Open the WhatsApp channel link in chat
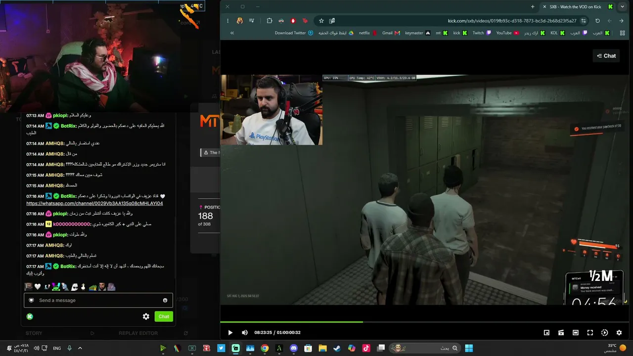Viewport: 633px width, 356px height. [x=94, y=203]
